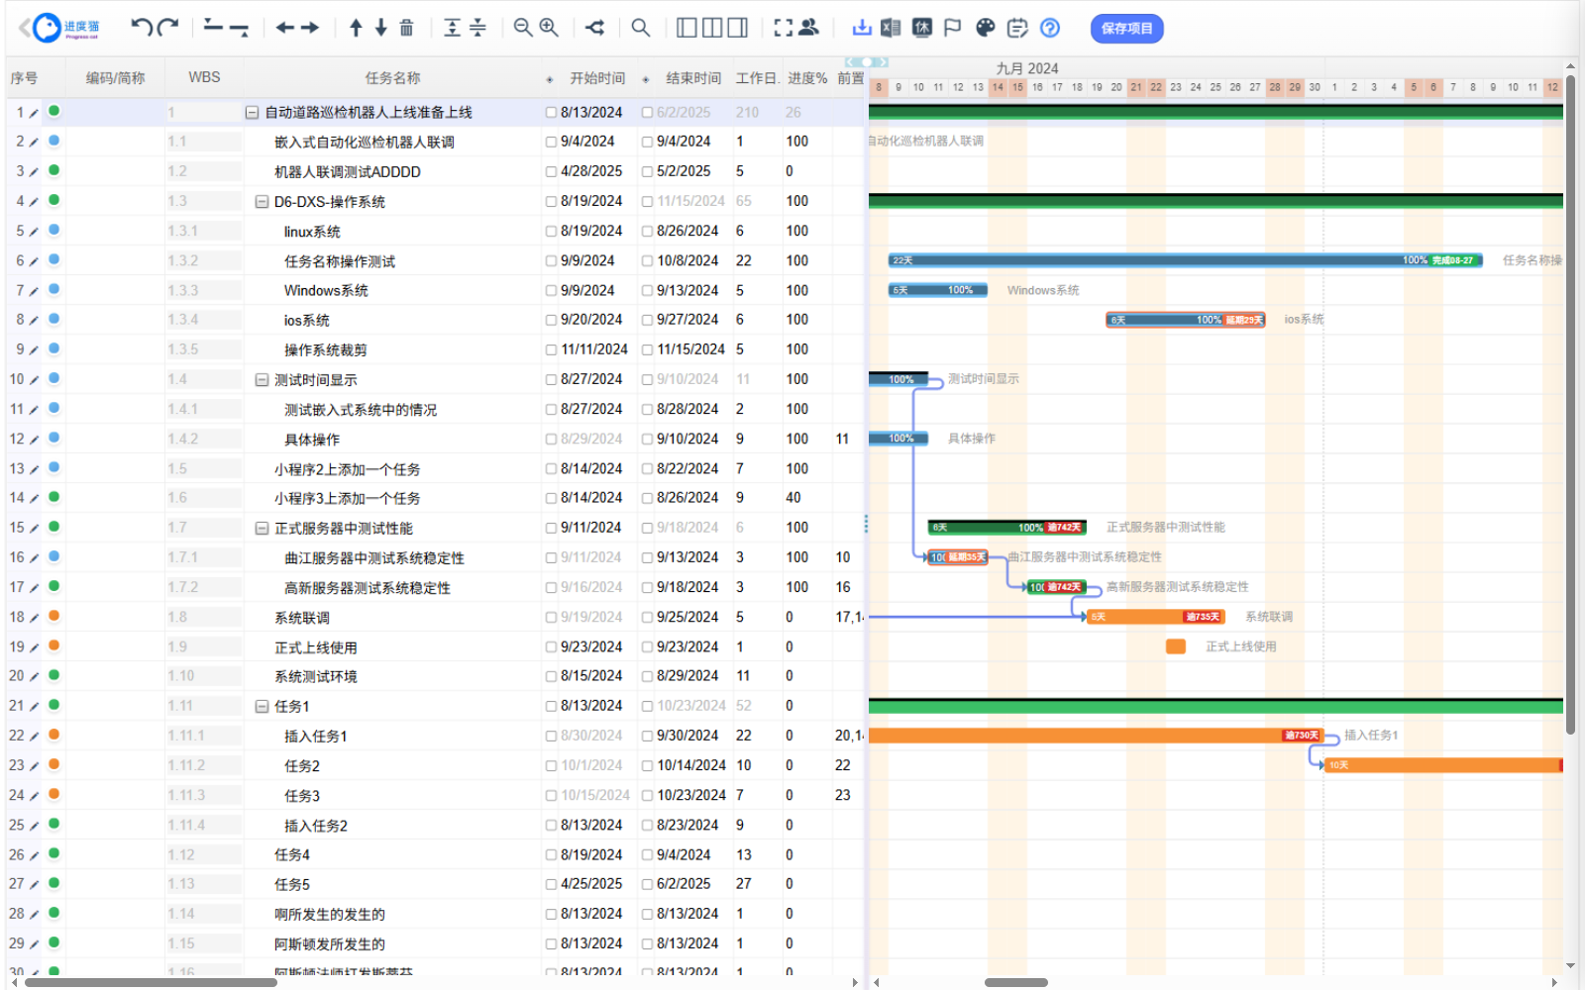This screenshot has width=1585, height=990.
Task: Move the task up
Action: point(356,28)
